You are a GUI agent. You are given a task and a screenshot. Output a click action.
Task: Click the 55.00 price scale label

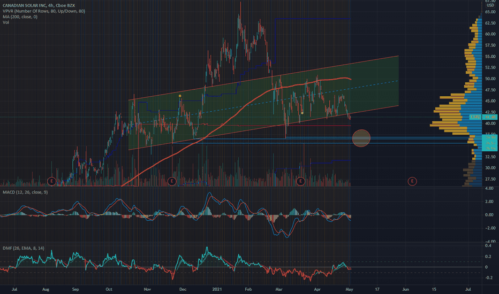490,56
